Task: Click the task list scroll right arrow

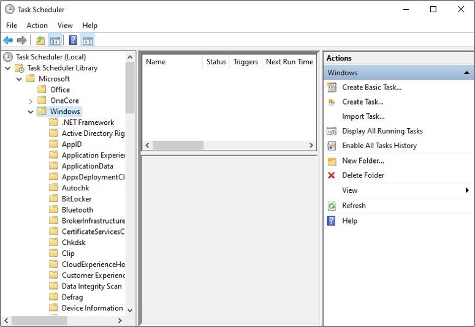Action: 311,145
